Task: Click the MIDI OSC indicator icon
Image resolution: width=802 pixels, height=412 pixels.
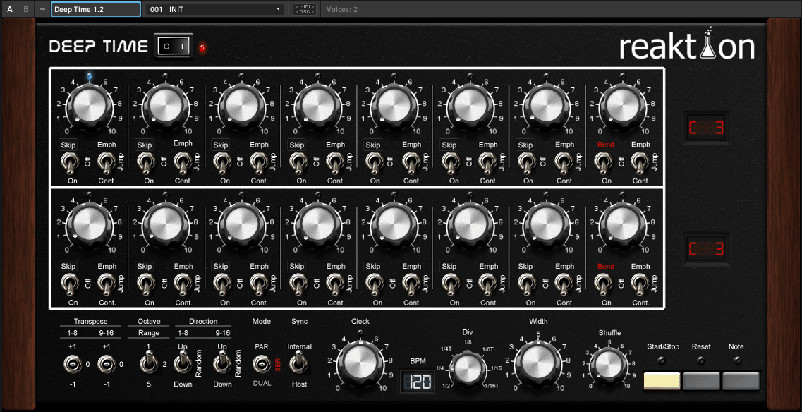Action: click(304, 8)
